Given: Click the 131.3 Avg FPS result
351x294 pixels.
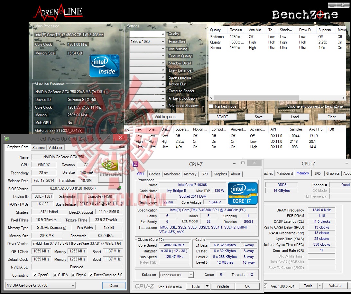Looking at the screenshot, I should click(x=313, y=136).
